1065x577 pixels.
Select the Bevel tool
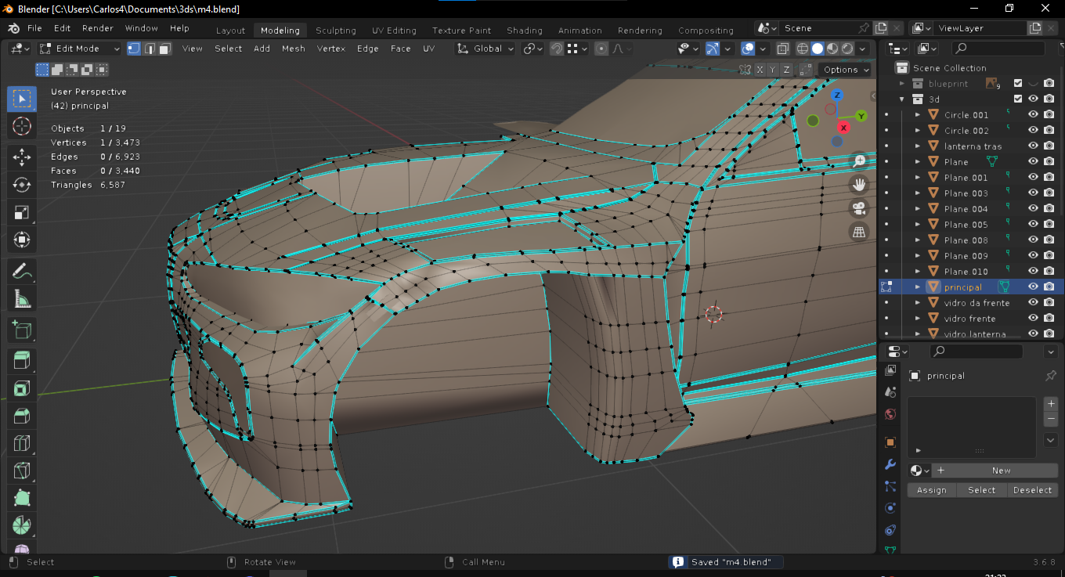(x=22, y=416)
